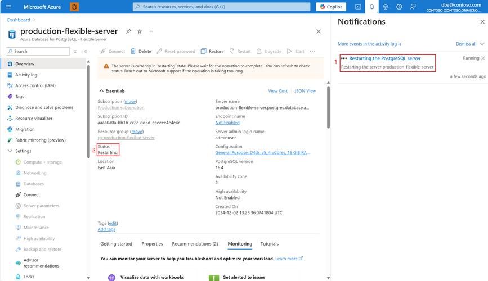Image resolution: width=488 pixels, height=281 pixels.
Task: Pin production-flexible-server to dashboard
Action: (129, 31)
